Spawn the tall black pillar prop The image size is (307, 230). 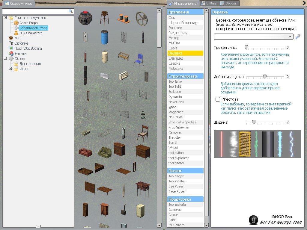coord(85,75)
